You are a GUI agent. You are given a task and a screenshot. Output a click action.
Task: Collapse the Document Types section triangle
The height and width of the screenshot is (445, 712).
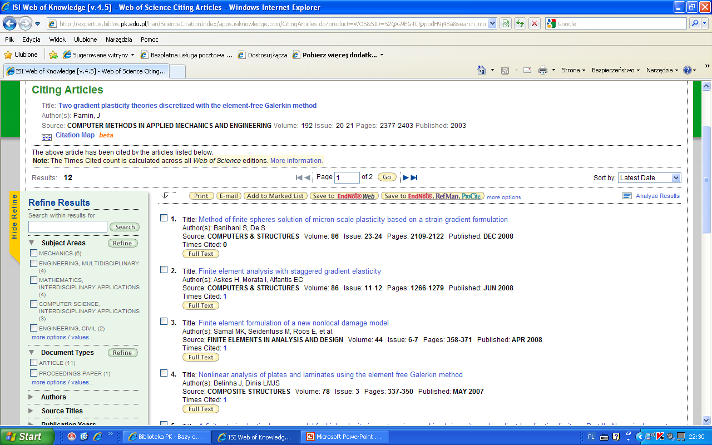point(31,353)
